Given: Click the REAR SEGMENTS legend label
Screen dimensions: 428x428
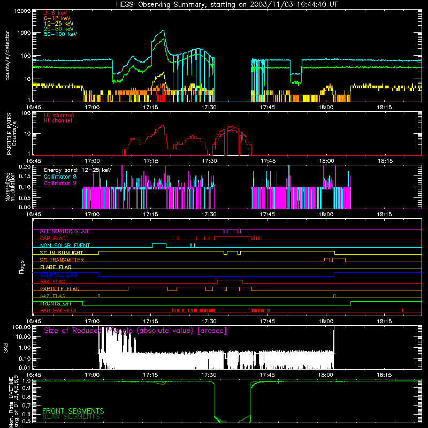Looking at the screenshot, I should 71,417.
